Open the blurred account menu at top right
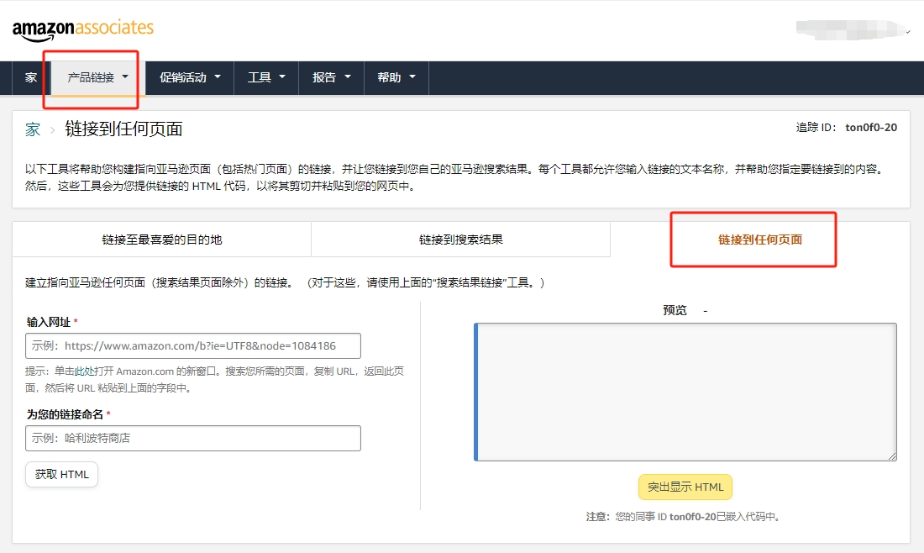Viewport: 924px width, 553px height. point(853,29)
